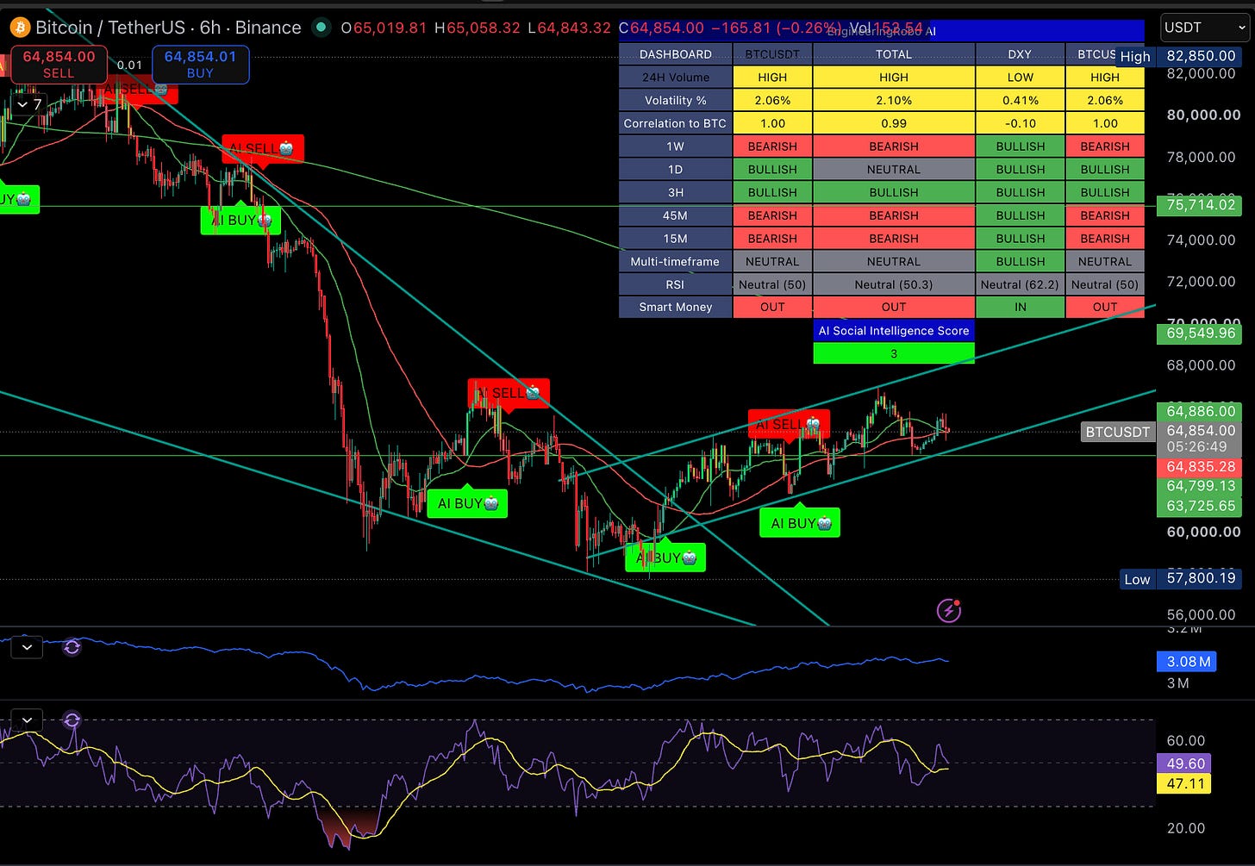This screenshot has height=866, width=1255.
Task: Expand the volume pane legend chevron
Action: (x=27, y=646)
